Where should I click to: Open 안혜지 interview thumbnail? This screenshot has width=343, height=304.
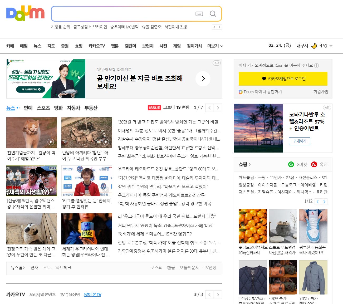[87, 181]
